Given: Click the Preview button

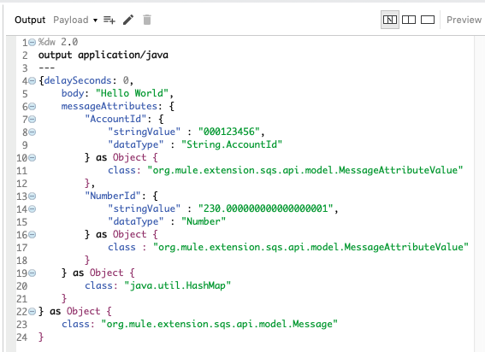Looking at the screenshot, I should coord(464,20).
